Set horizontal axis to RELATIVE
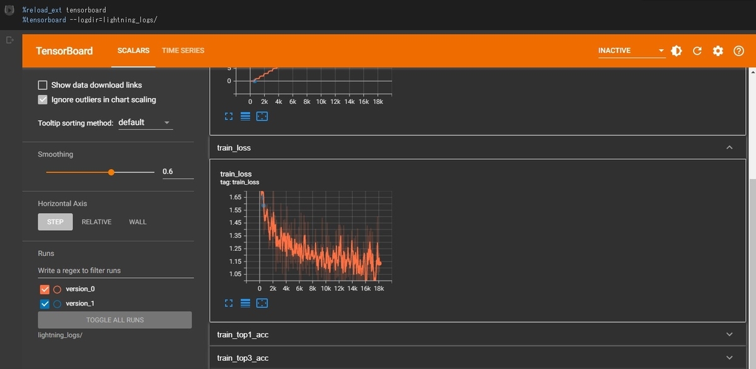This screenshot has width=756, height=369. coord(96,222)
